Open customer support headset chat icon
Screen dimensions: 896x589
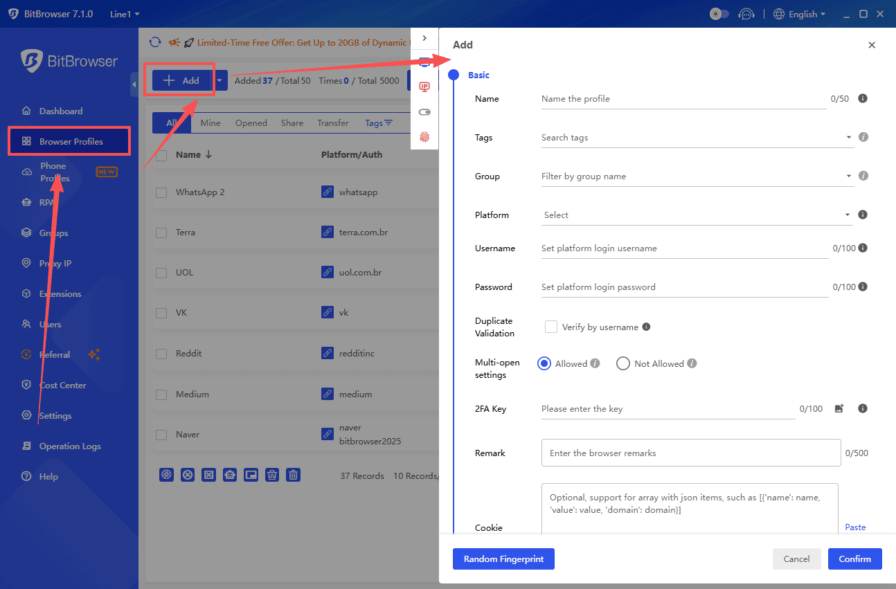[746, 14]
